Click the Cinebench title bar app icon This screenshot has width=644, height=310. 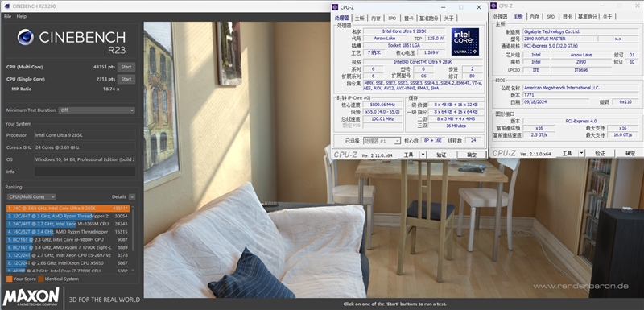pyautogui.click(x=7, y=6)
